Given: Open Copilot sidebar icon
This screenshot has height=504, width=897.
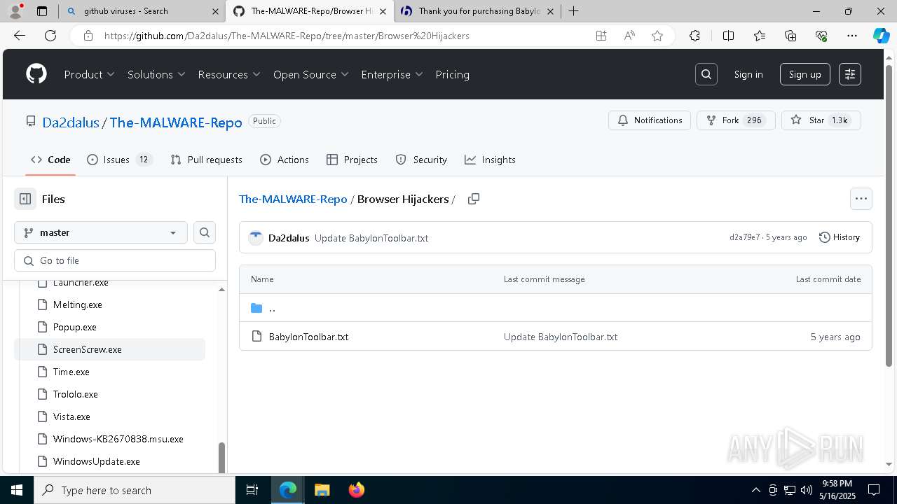Looking at the screenshot, I should 881,36.
